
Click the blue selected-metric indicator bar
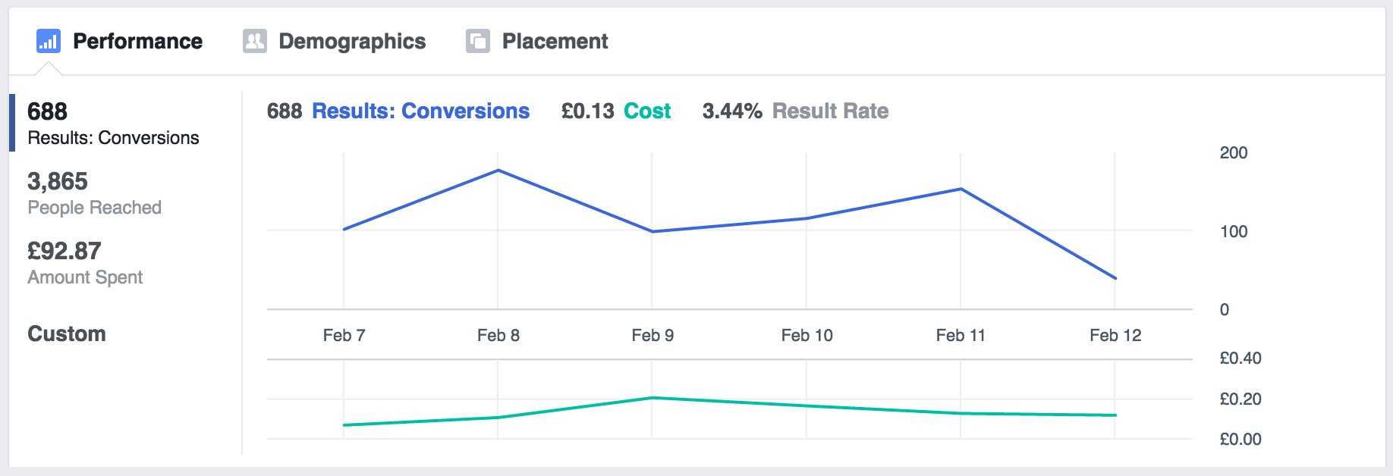pyautogui.click(x=12, y=123)
